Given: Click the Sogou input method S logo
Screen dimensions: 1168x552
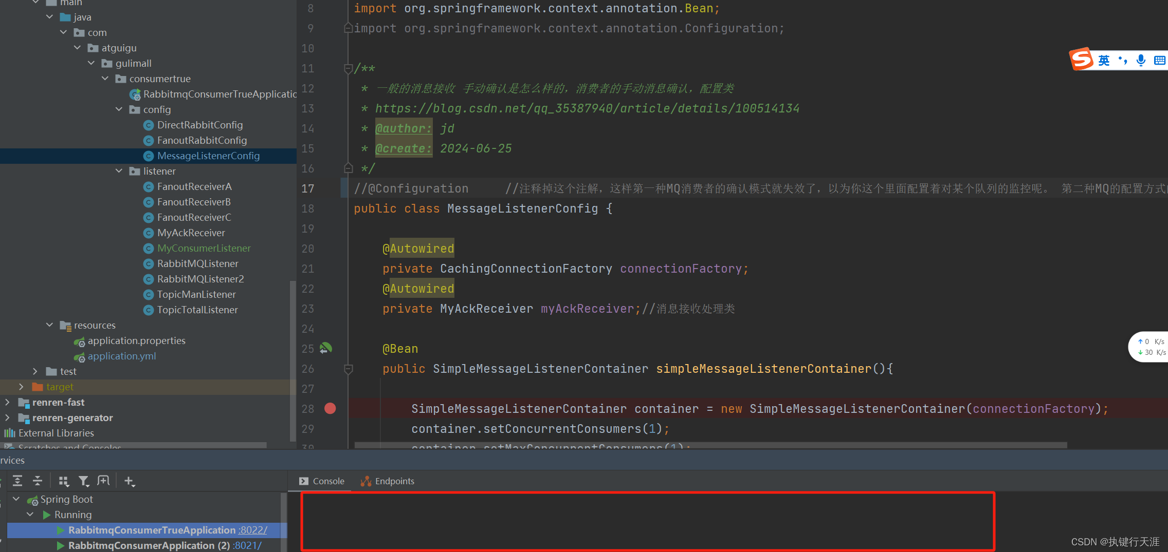Looking at the screenshot, I should 1082,59.
